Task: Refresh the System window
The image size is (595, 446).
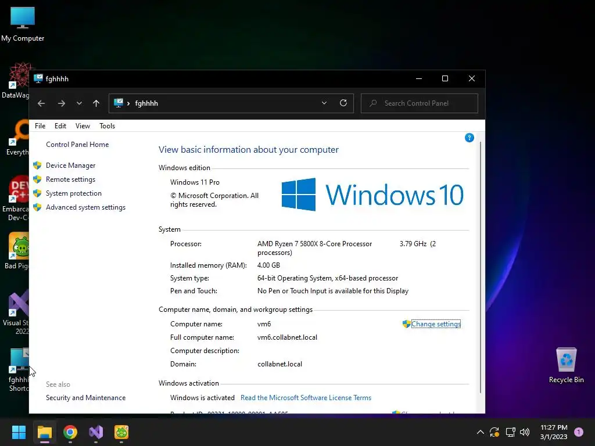Action: (x=343, y=103)
